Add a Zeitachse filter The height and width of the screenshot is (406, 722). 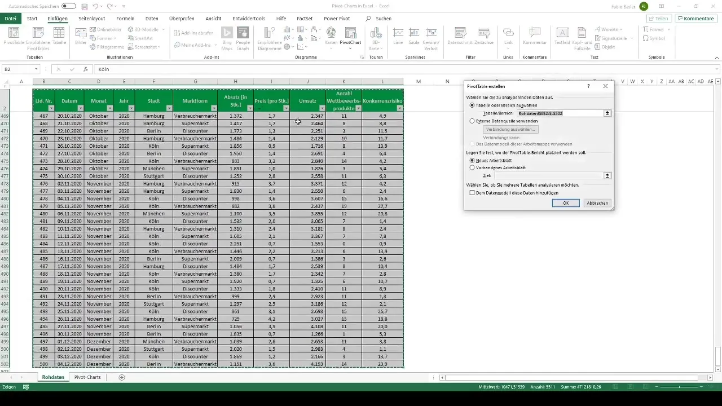coord(484,36)
